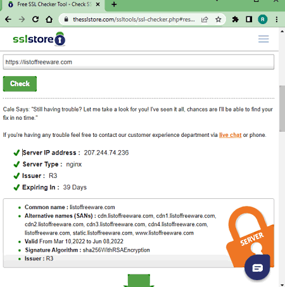Reload the current page
The height and width of the screenshot is (287, 285).
[x=35, y=20]
